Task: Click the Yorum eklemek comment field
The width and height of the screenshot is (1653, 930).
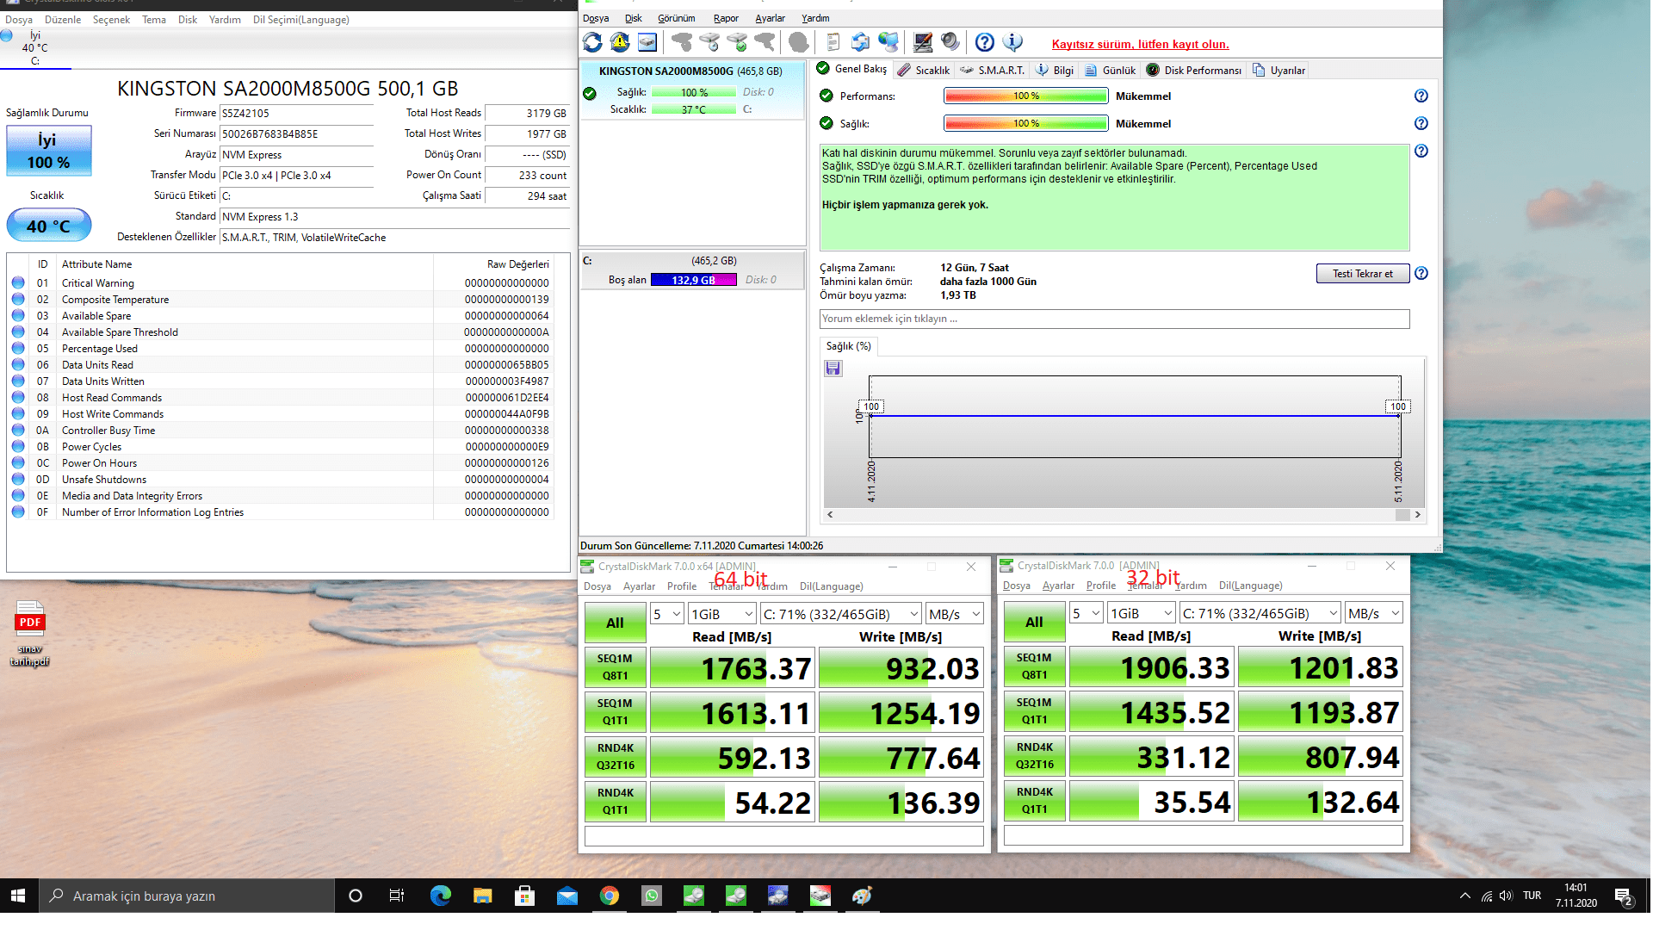Action: [x=1114, y=319]
